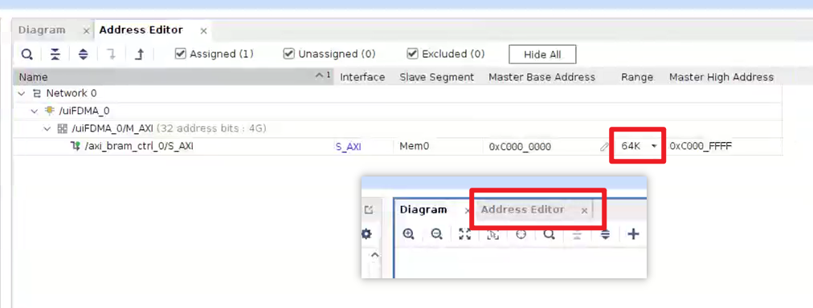This screenshot has width=813, height=308.
Task: Click Zoom In in the inset Diagram toolbar
Action: point(409,234)
